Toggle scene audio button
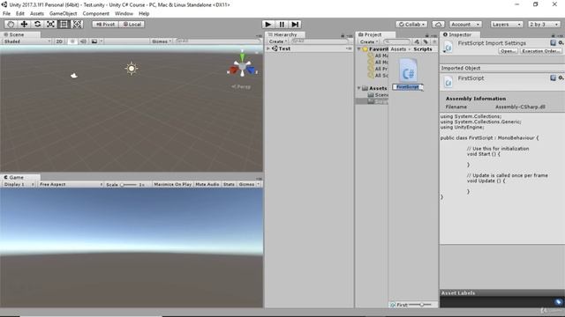The height and width of the screenshot is (317, 565). coord(83,41)
